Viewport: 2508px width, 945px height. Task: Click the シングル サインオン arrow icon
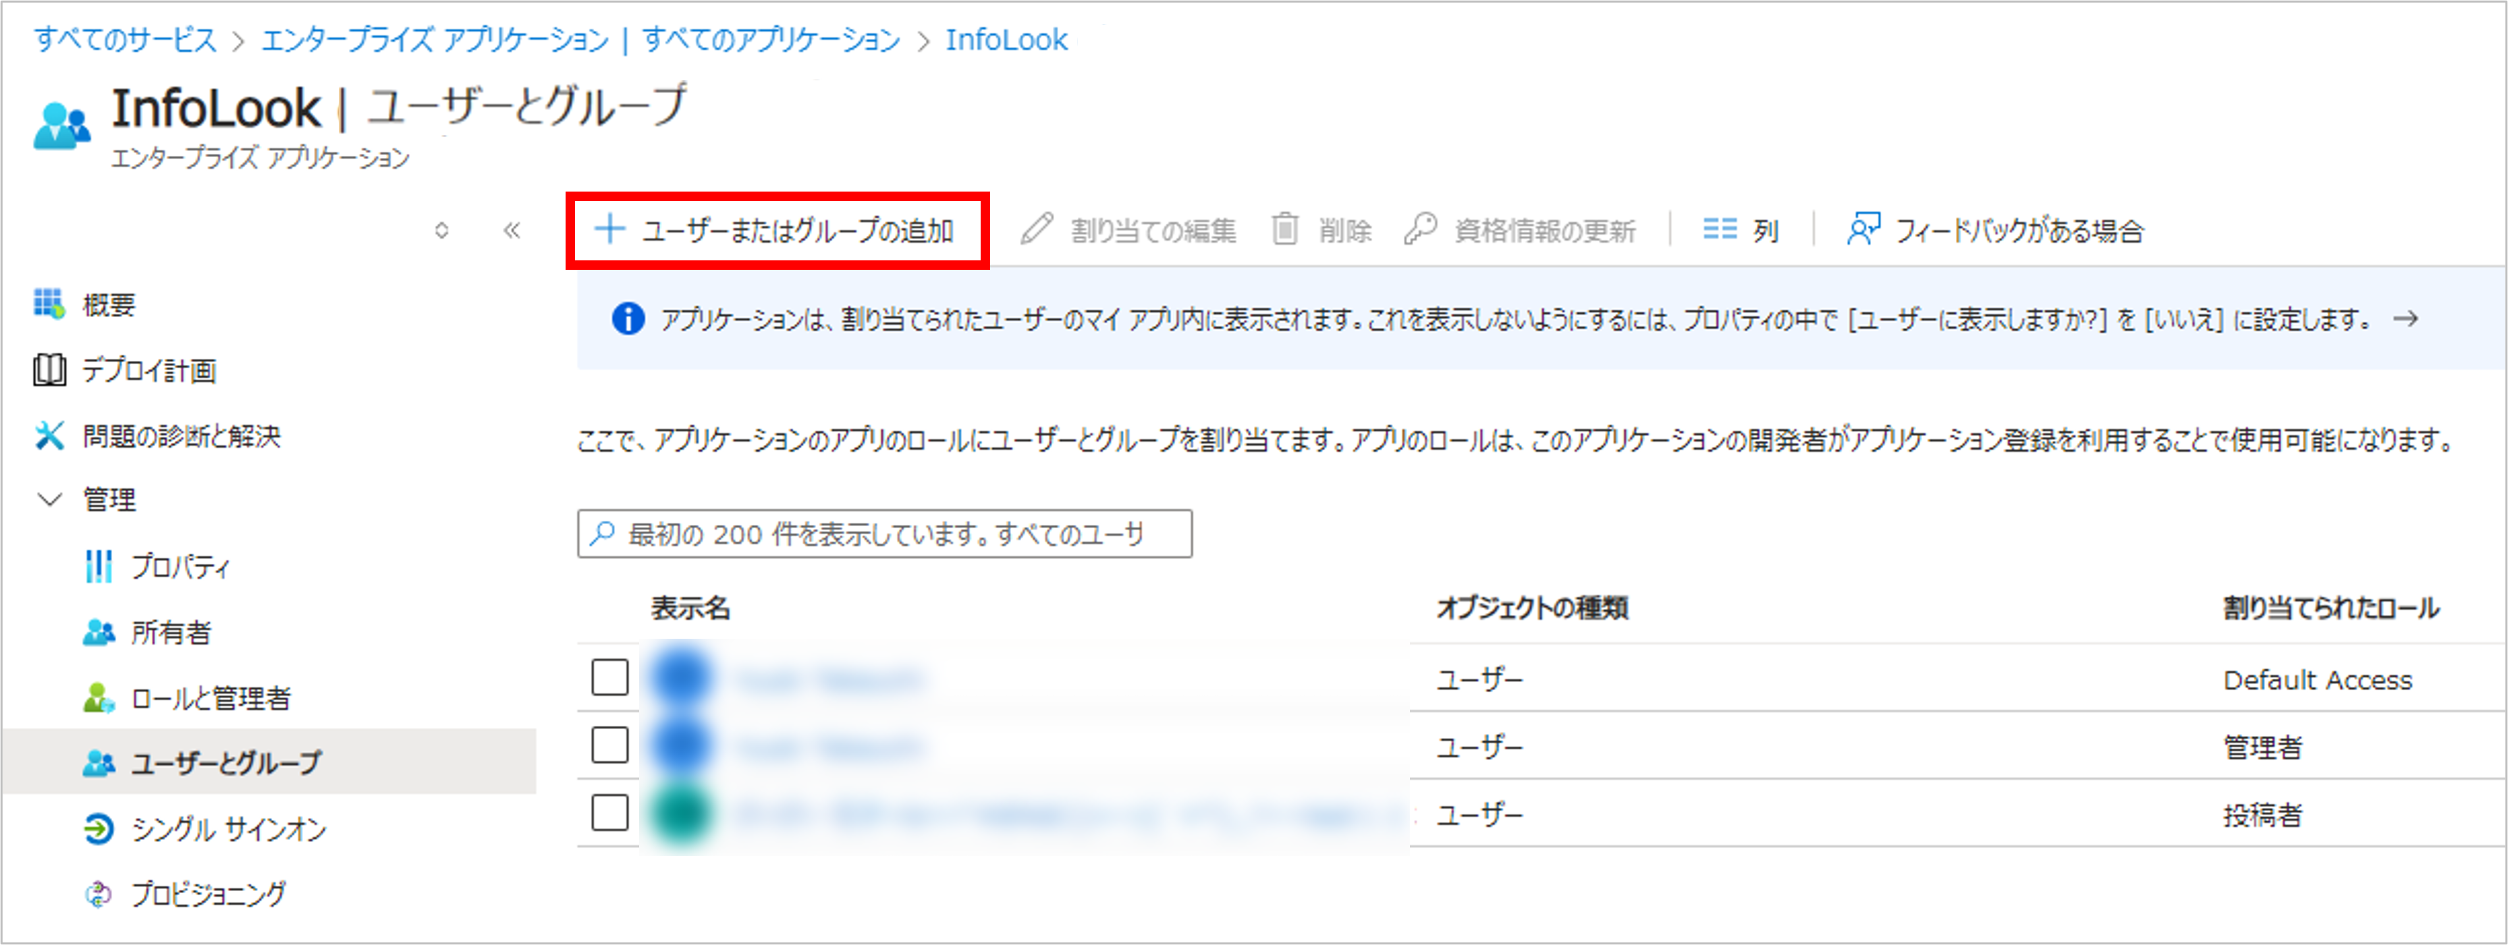tap(99, 829)
